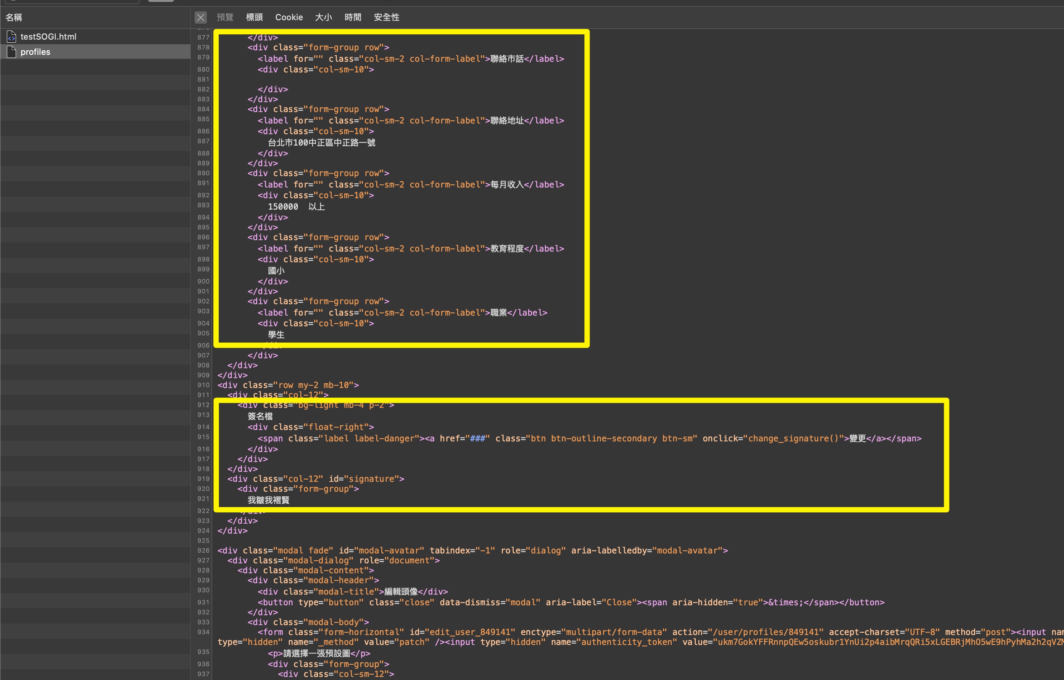1064x680 pixels.
Task: Click the 聯絡地址 label text
Action: coord(507,120)
